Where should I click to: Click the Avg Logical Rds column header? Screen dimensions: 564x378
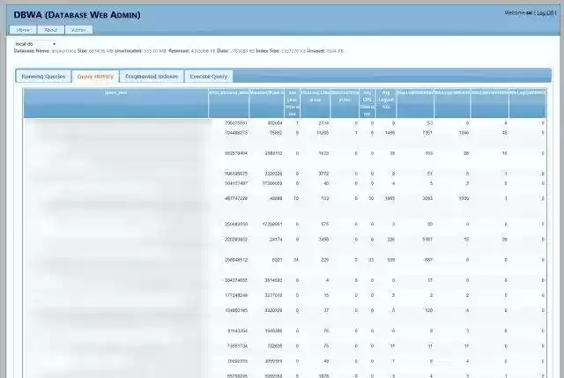pos(386,103)
